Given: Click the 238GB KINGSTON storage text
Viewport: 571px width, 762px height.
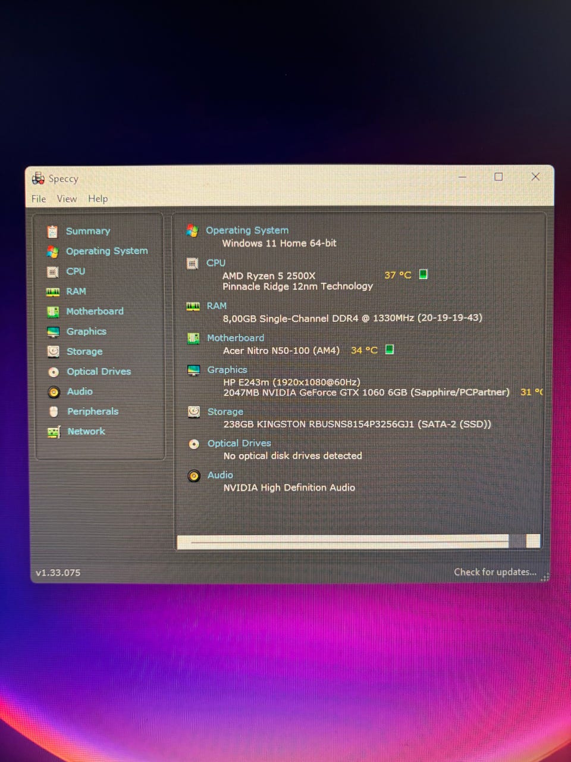Looking at the screenshot, I should coord(357,424).
